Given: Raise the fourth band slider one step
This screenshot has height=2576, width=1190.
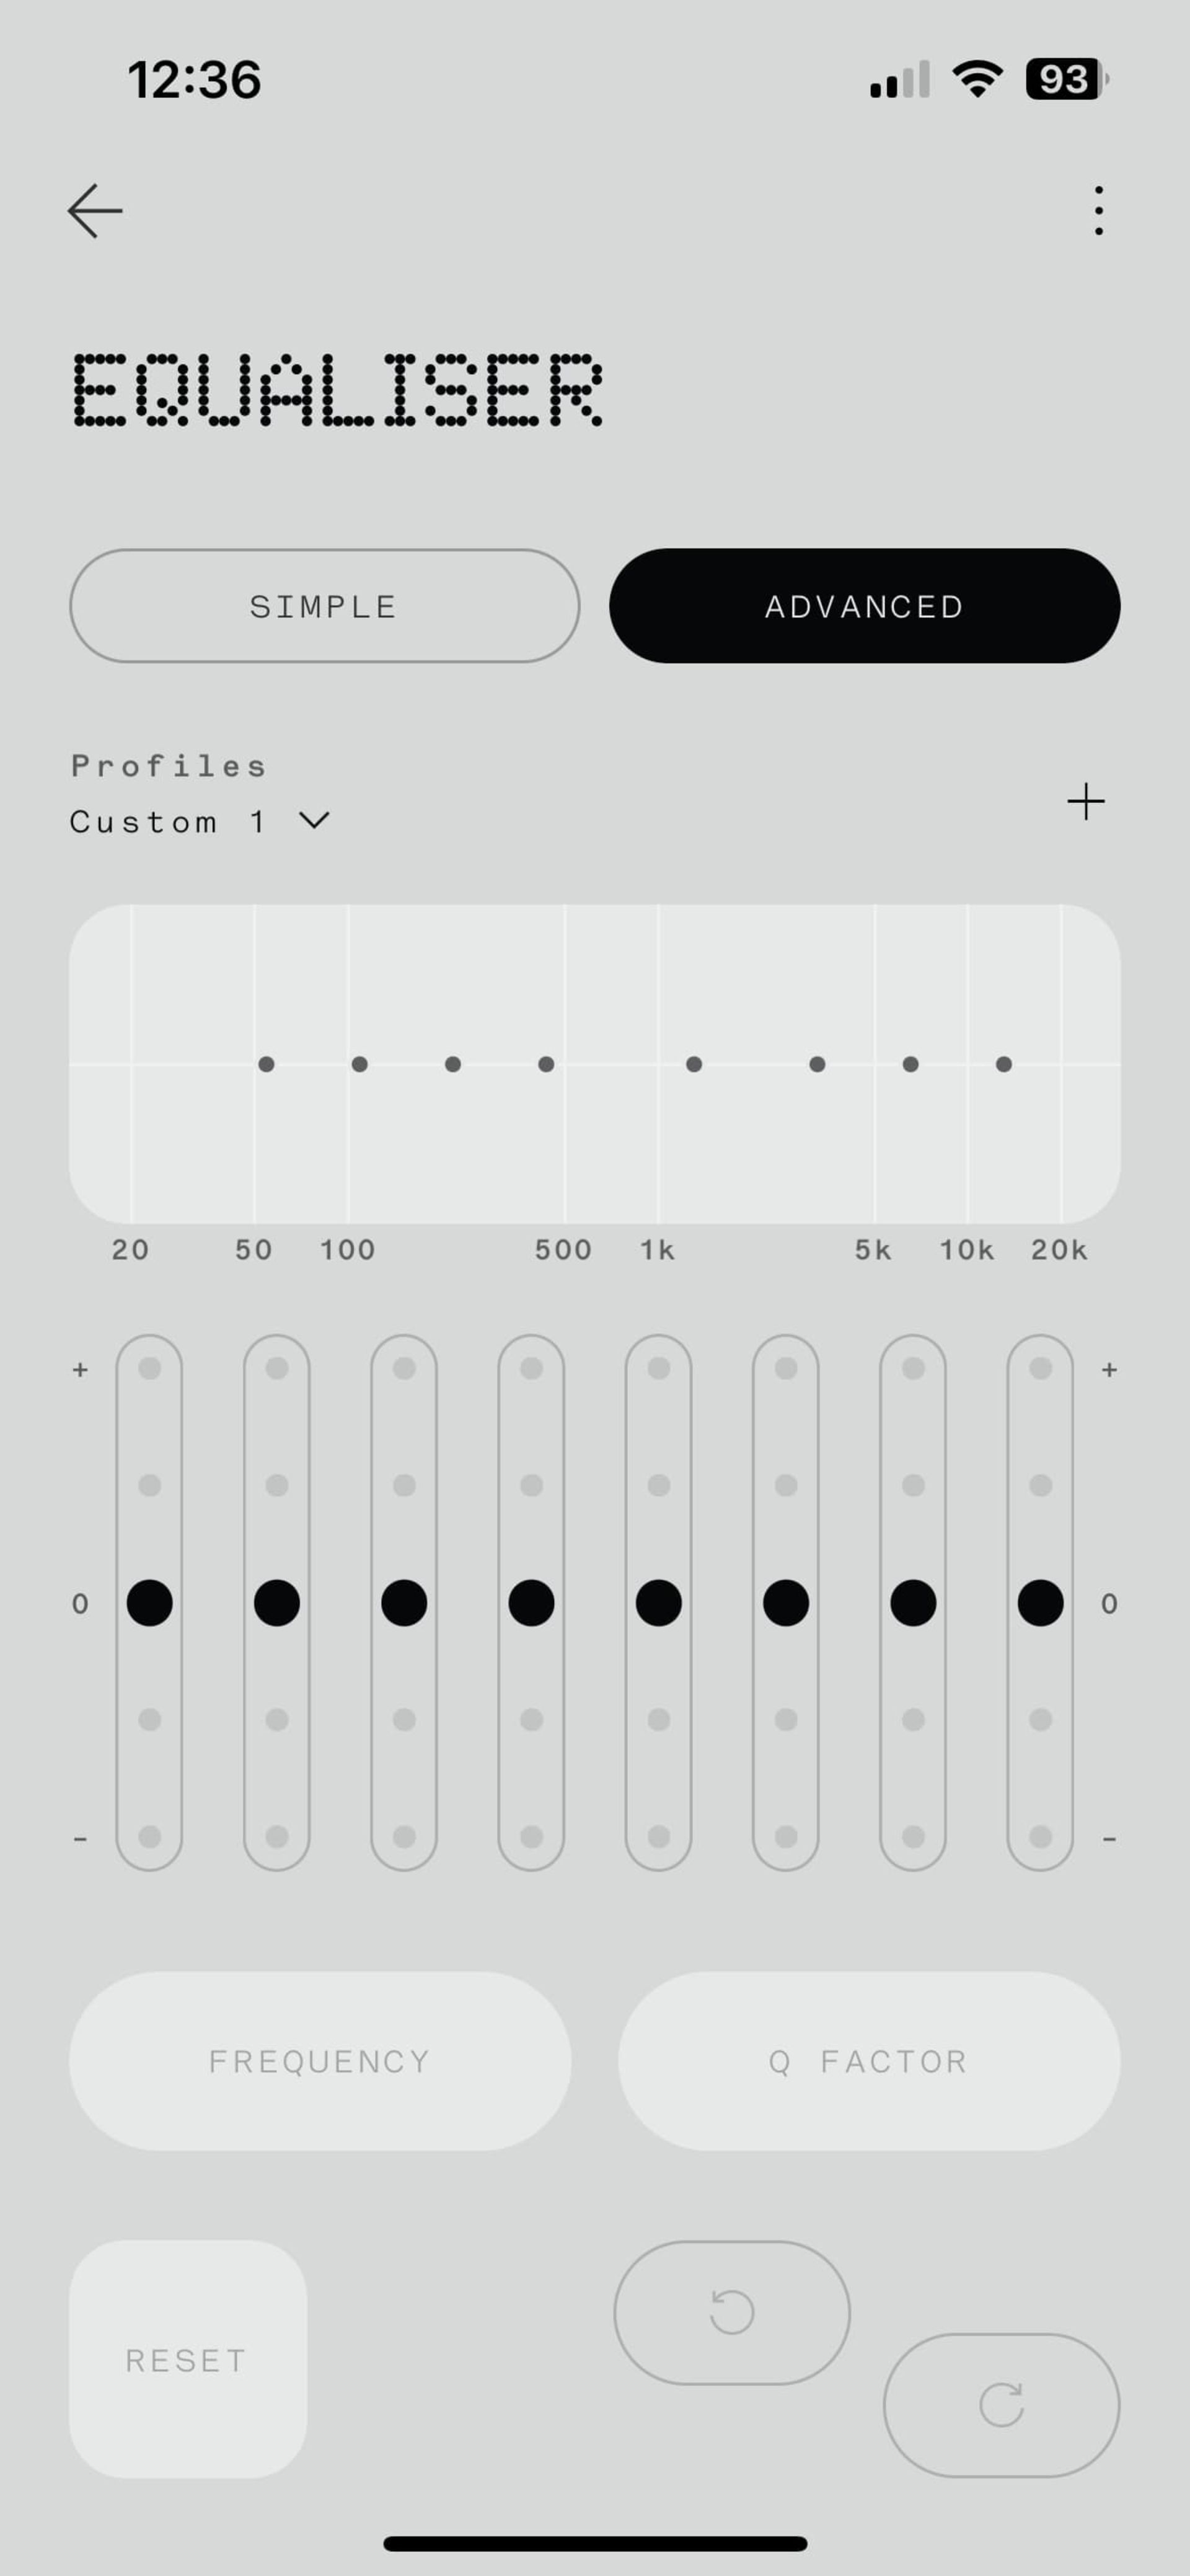Looking at the screenshot, I should point(531,1485).
